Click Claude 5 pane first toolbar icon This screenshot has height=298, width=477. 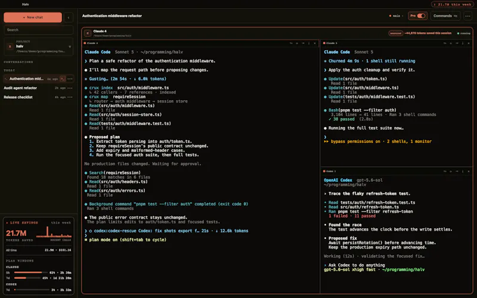coord(445,43)
